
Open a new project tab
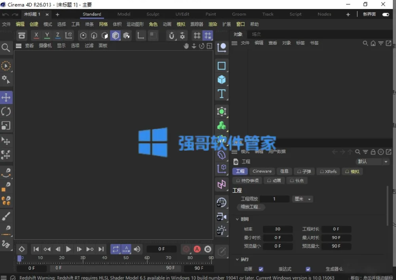[x=57, y=14]
